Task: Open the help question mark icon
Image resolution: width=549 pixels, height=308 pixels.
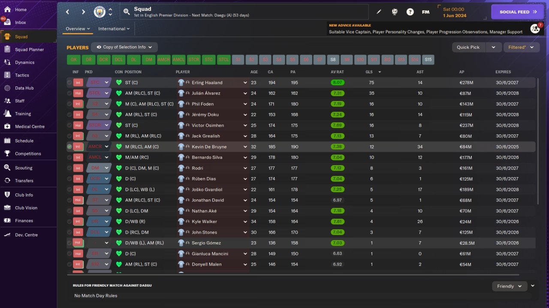Action: tap(410, 12)
